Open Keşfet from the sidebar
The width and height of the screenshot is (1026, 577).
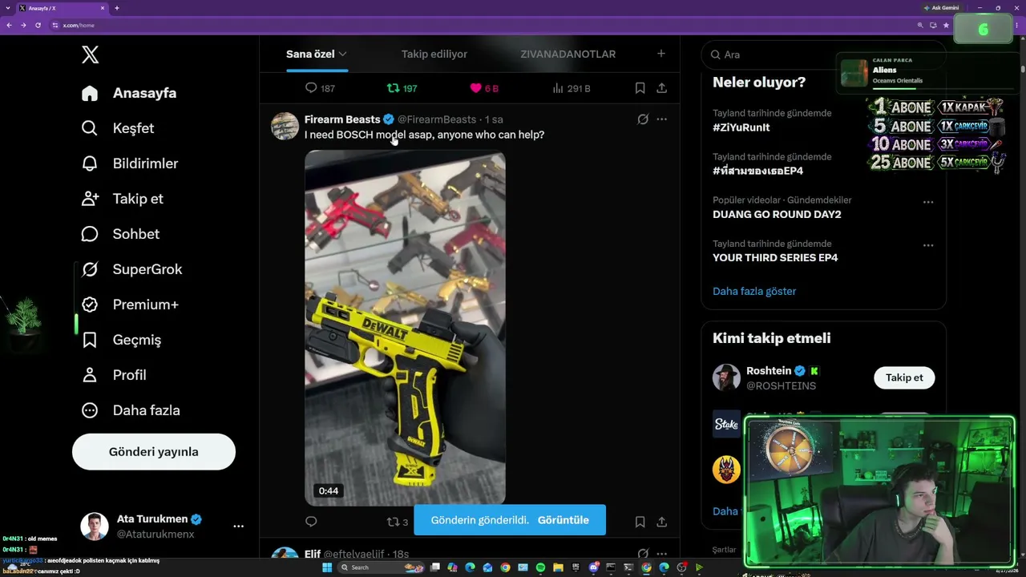tap(118, 128)
